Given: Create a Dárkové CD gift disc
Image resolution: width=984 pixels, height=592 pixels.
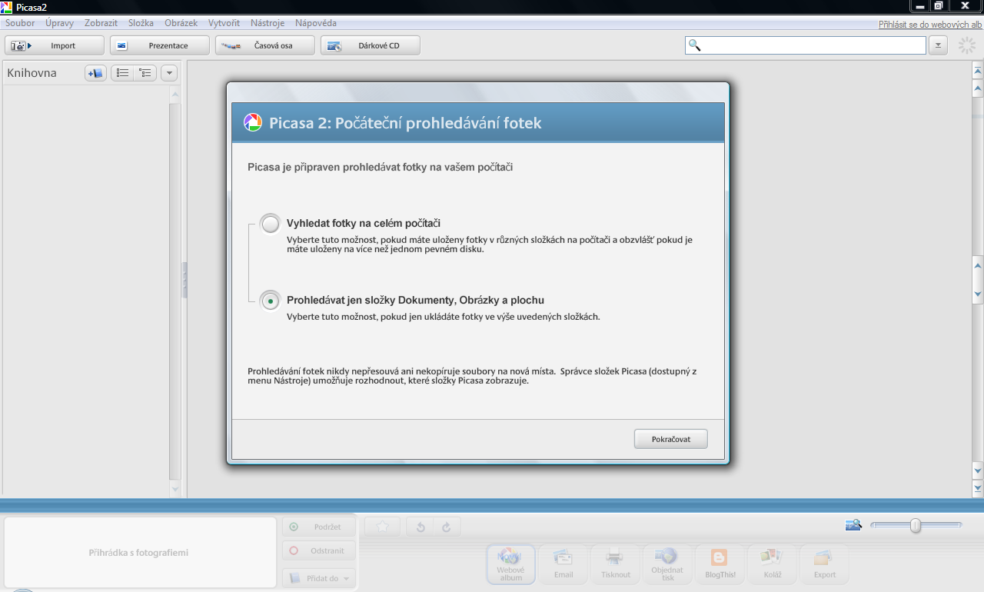Looking at the screenshot, I should (371, 45).
